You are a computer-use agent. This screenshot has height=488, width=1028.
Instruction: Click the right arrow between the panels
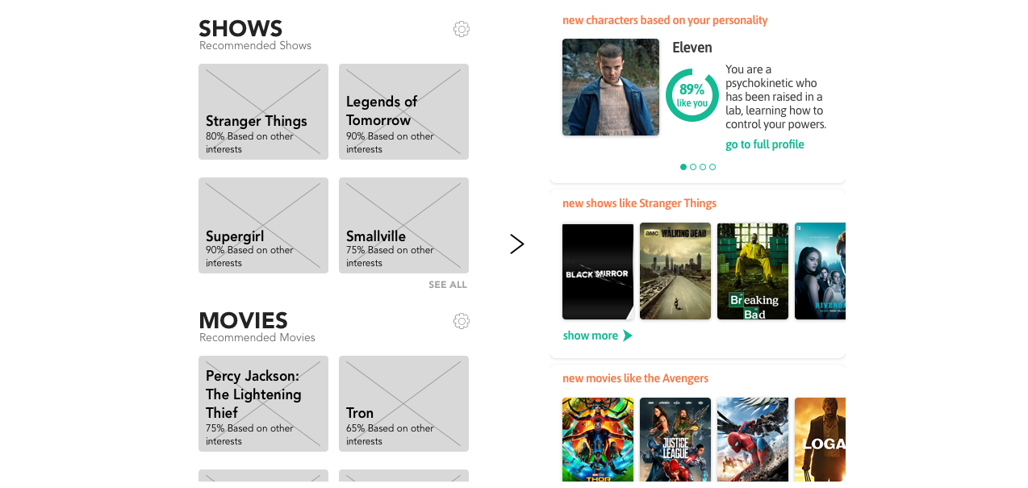coord(517,244)
